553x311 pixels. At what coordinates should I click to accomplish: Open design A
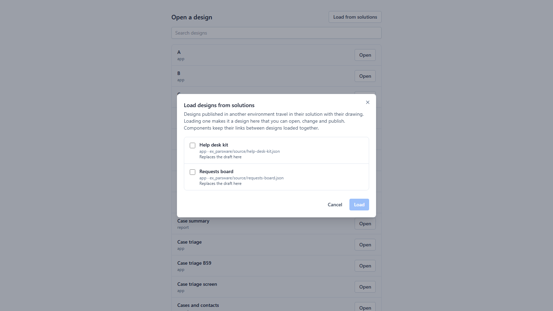pos(365,55)
